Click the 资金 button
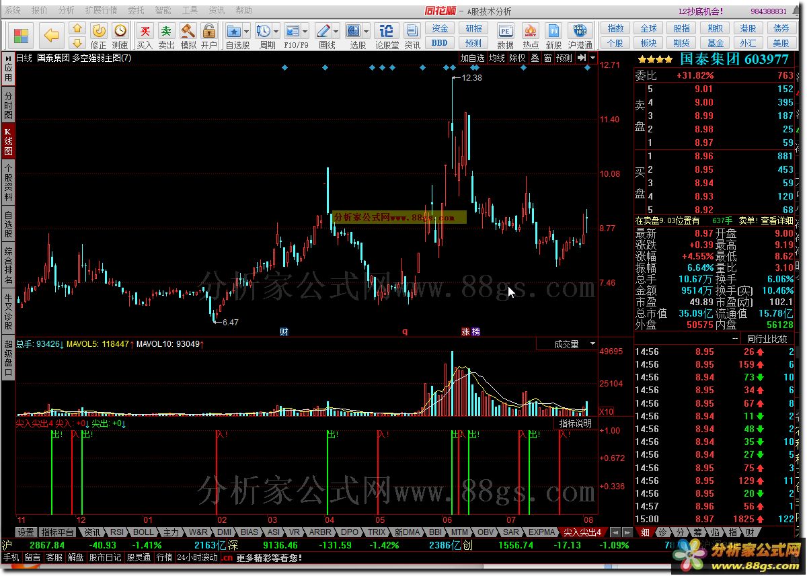Screen dimensions: 807x576 439,28
